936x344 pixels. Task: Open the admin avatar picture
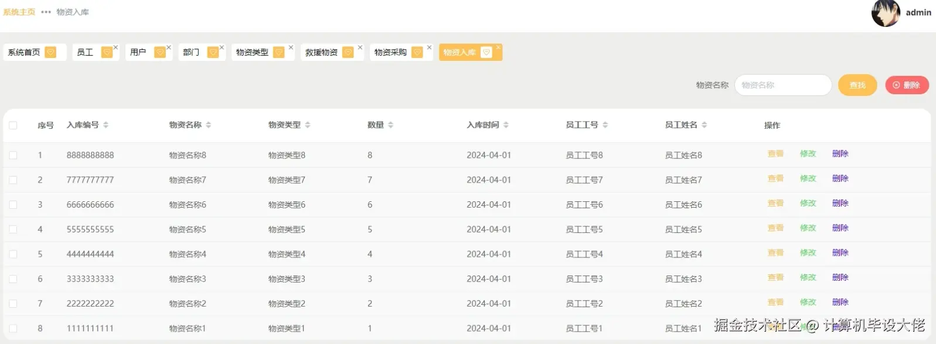(886, 13)
